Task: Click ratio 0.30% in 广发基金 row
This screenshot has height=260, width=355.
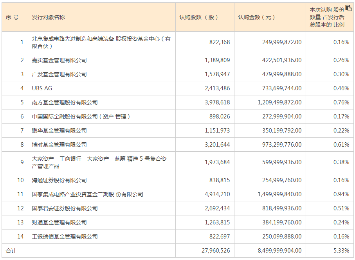Action: click(x=341, y=74)
